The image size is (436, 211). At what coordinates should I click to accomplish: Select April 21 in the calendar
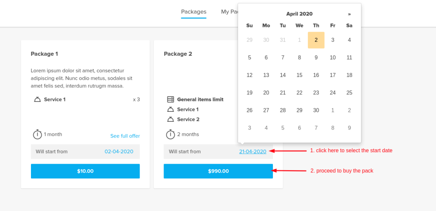pyautogui.click(x=283, y=93)
